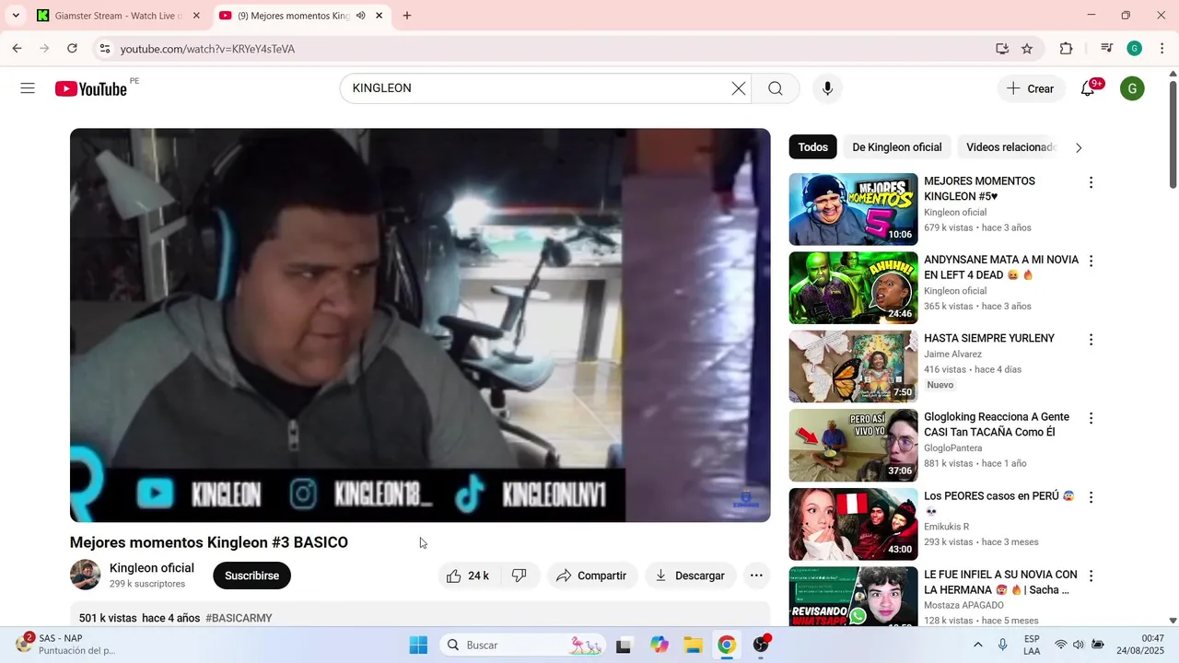Open File Explorer from taskbar
The width and height of the screenshot is (1179, 663).
click(x=693, y=645)
